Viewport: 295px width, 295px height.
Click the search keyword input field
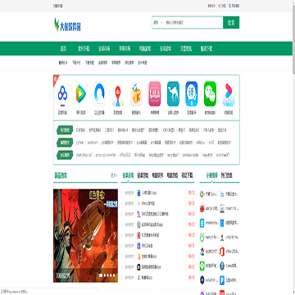click(x=193, y=22)
